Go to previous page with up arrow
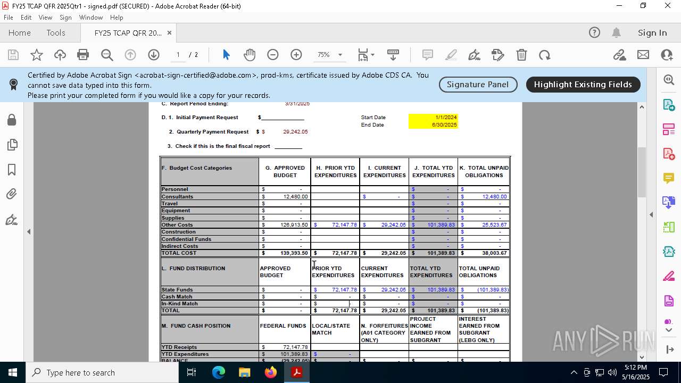The height and width of the screenshot is (383, 681). point(130,55)
